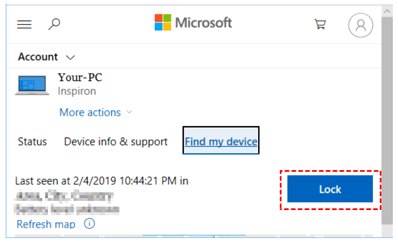The height and width of the screenshot is (242, 398).
Task: Open the hamburger navigation menu
Action: point(24,25)
